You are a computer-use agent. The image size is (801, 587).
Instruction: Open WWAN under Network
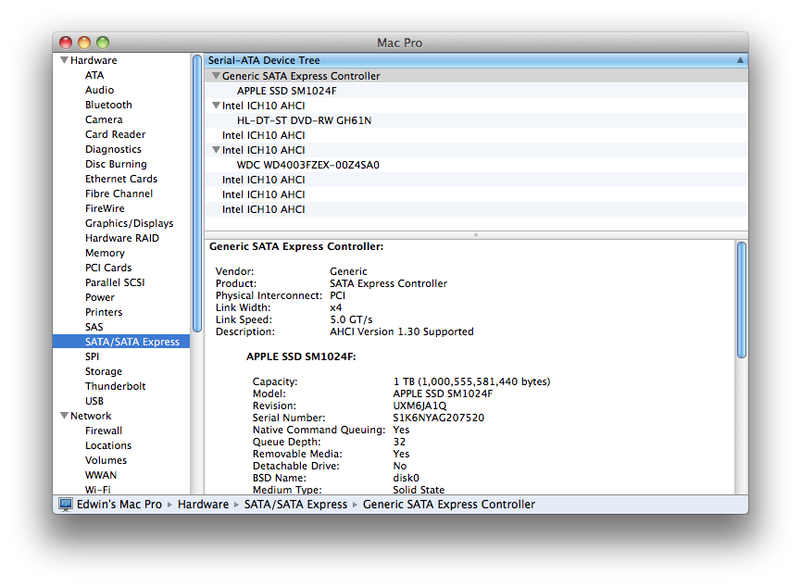tap(101, 475)
